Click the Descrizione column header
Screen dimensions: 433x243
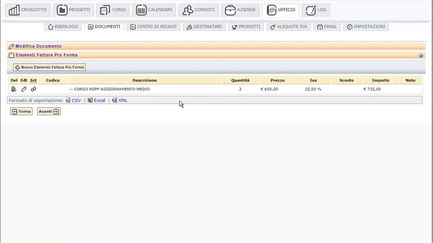144,80
